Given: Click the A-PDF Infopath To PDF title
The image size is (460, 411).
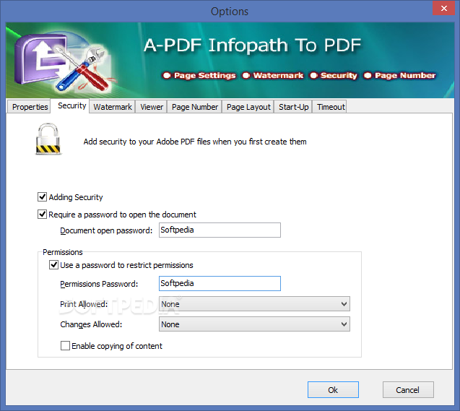Looking at the screenshot, I should (252, 46).
